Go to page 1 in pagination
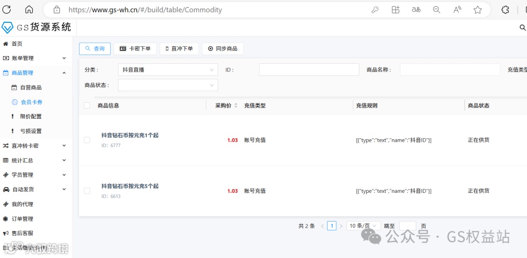Image resolution: width=527 pixels, height=258 pixels. pyautogui.click(x=332, y=226)
